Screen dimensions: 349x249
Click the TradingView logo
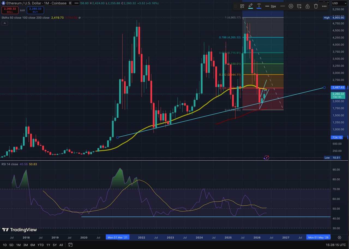19,230
